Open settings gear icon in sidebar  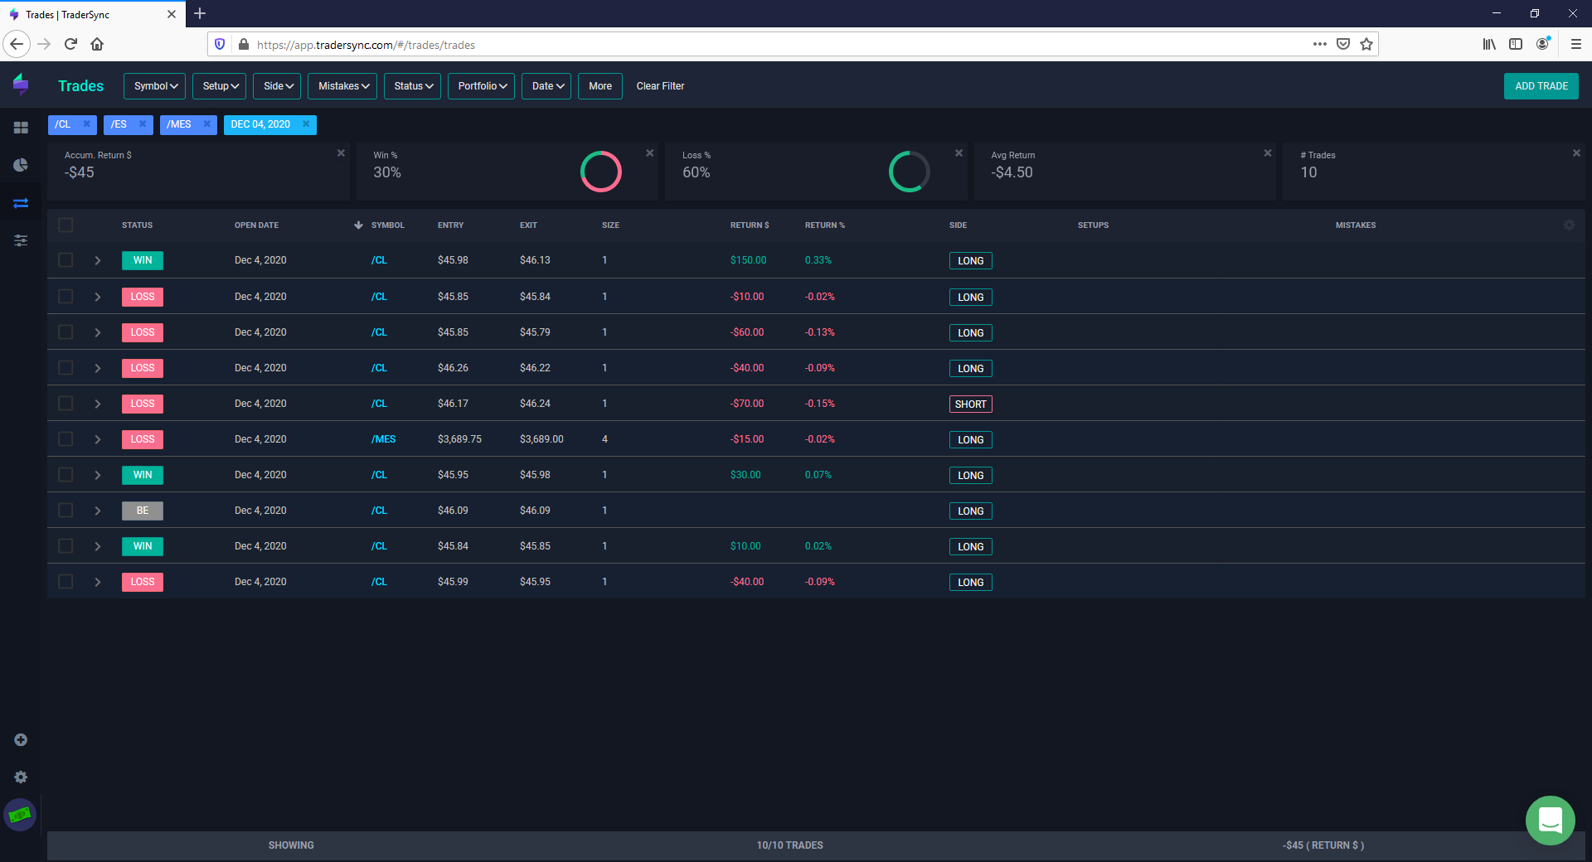pyautogui.click(x=21, y=777)
